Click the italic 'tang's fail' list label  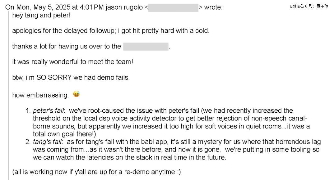48,142
